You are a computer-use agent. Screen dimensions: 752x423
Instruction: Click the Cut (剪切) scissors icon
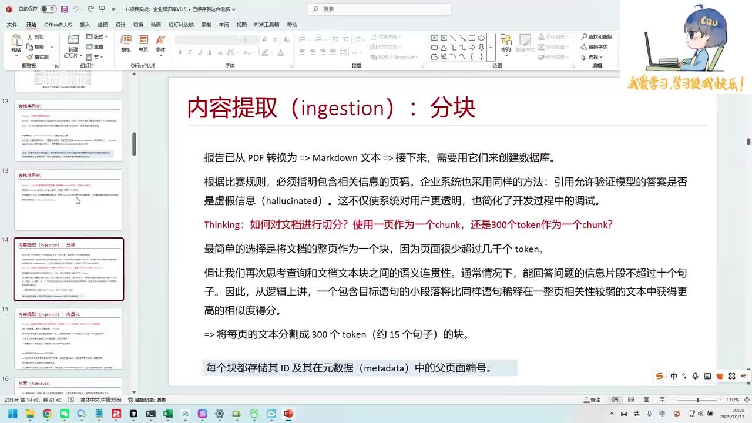[31, 37]
